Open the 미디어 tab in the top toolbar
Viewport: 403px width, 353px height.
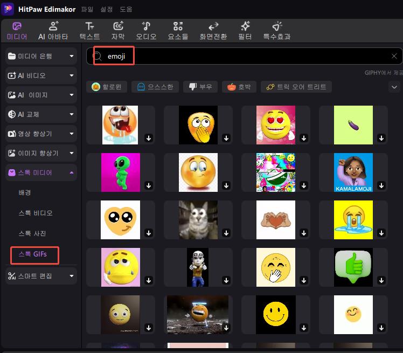pos(17,31)
